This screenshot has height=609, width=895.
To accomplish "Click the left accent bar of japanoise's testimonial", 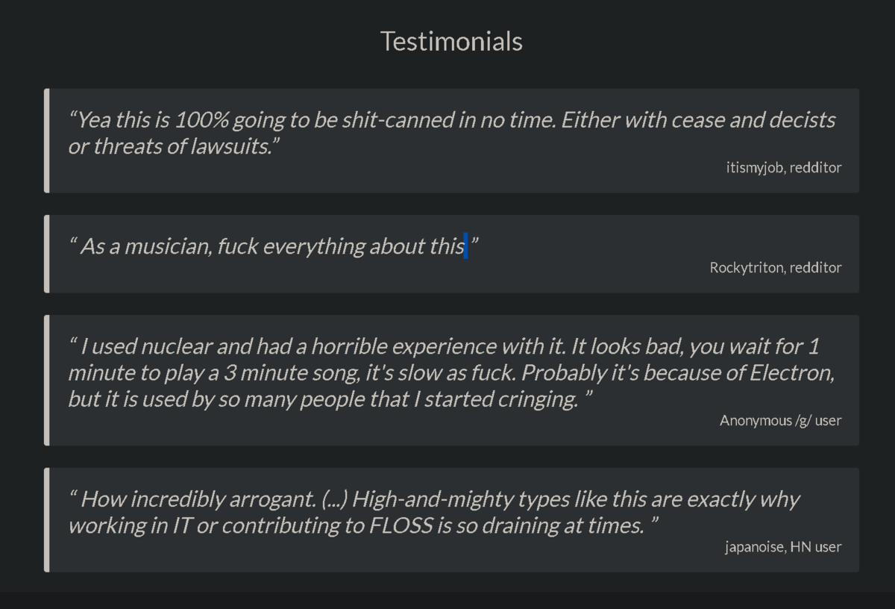I will tap(47, 520).
